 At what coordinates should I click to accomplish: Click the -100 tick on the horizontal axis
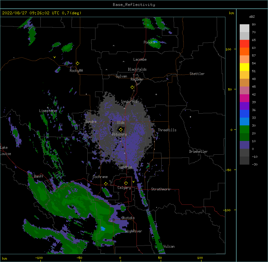click(x=39, y=258)
